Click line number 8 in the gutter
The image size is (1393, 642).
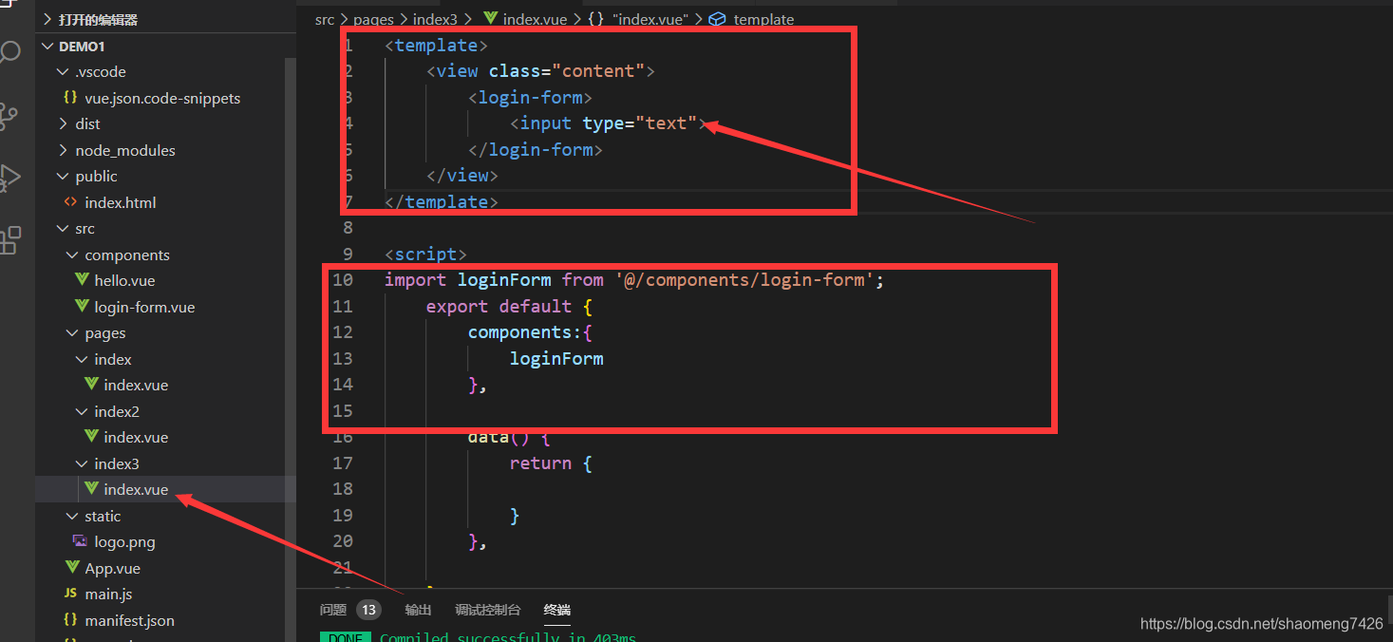(347, 227)
